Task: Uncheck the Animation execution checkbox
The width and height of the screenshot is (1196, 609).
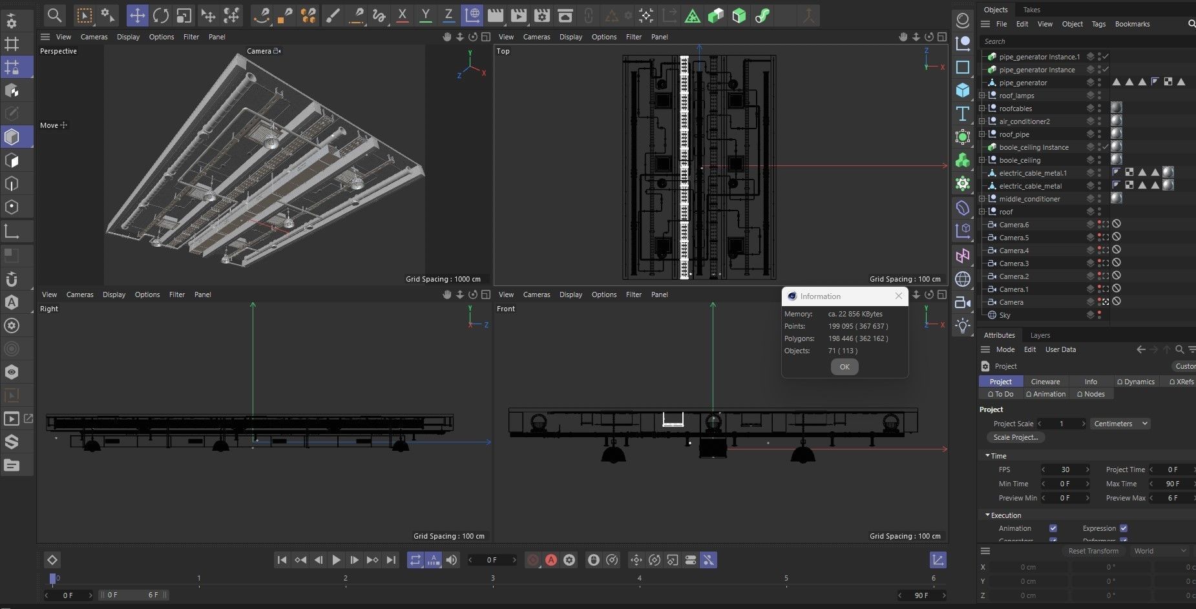Action: (x=1053, y=528)
